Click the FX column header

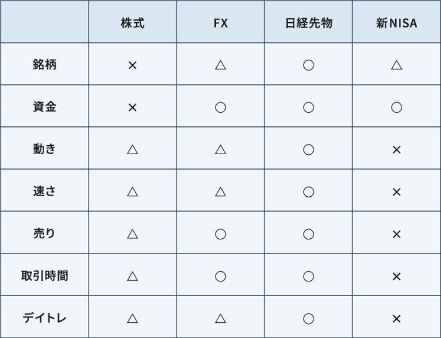click(x=220, y=24)
